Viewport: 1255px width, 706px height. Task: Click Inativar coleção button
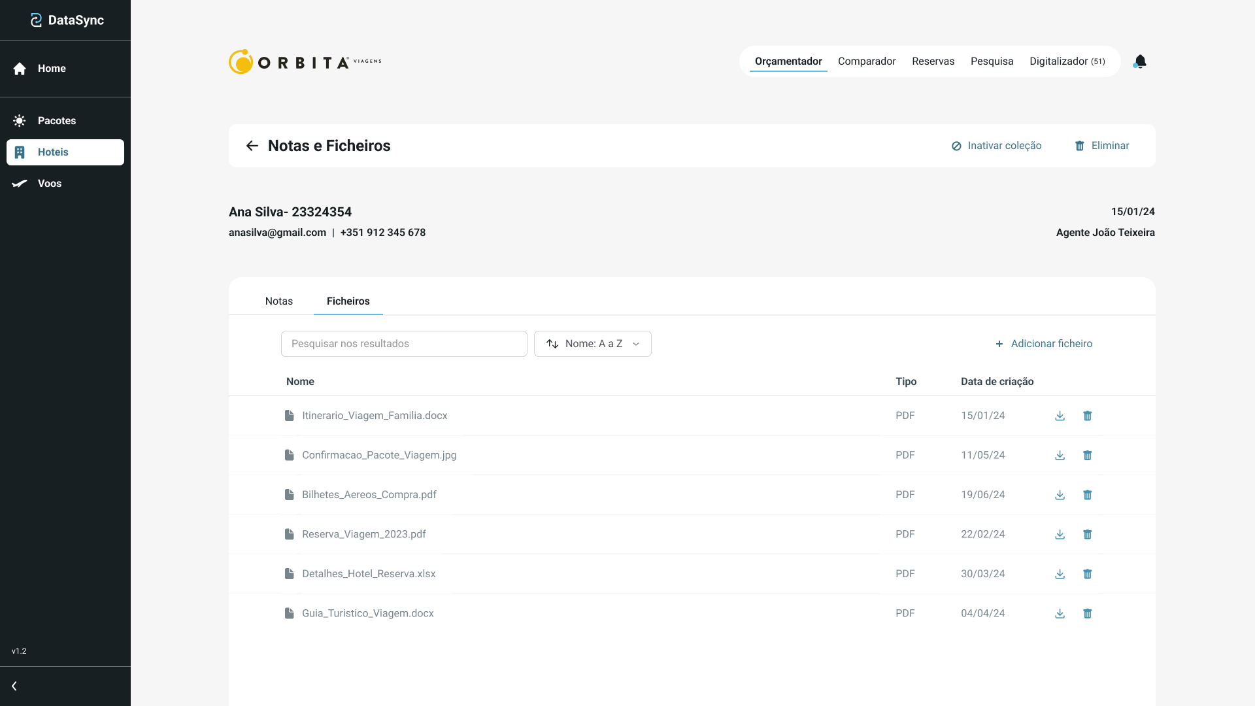pos(996,146)
